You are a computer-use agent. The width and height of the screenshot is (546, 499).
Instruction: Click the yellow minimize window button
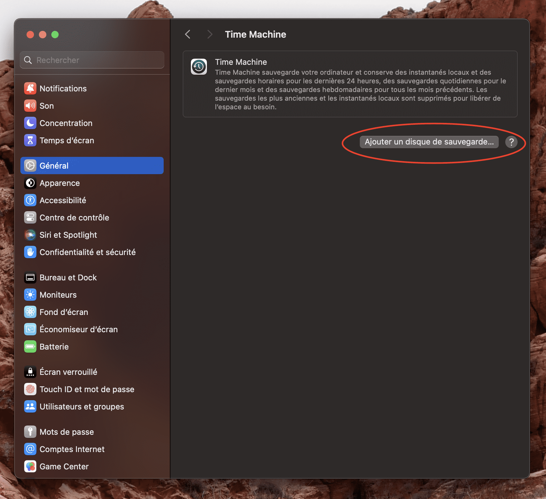coord(43,35)
